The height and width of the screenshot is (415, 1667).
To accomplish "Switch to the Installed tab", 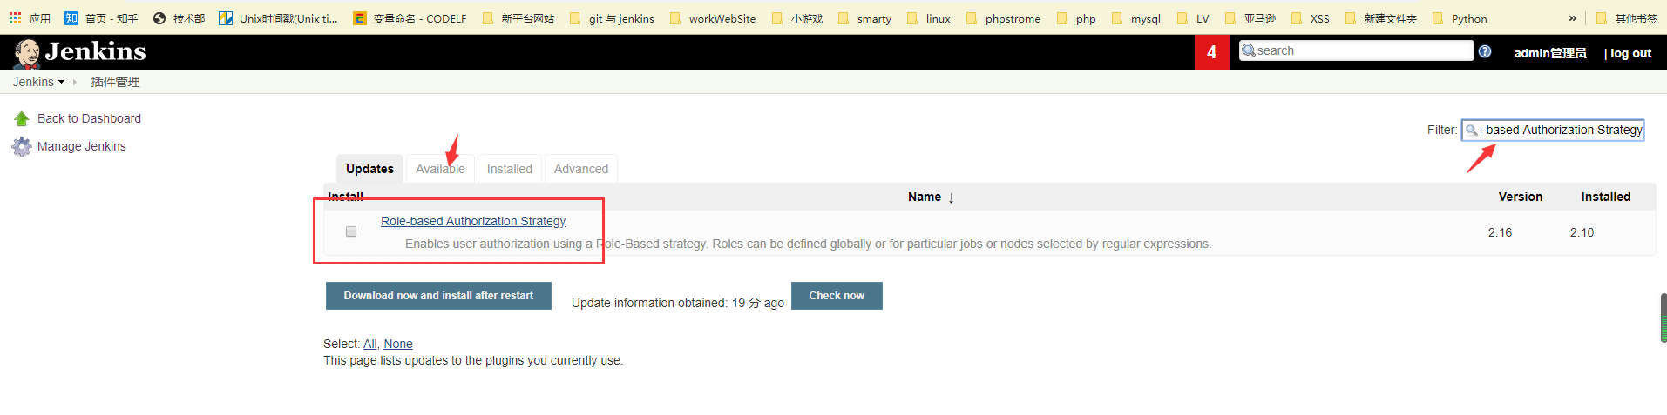I will click(x=510, y=169).
